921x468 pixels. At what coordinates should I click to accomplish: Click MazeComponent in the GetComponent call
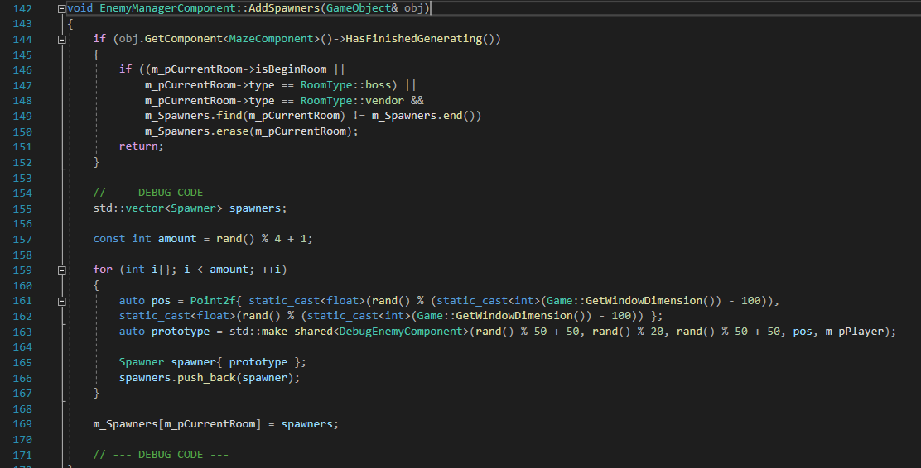[271, 39]
